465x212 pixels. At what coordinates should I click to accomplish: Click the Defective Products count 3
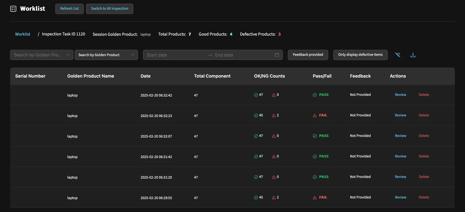click(279, 34)
